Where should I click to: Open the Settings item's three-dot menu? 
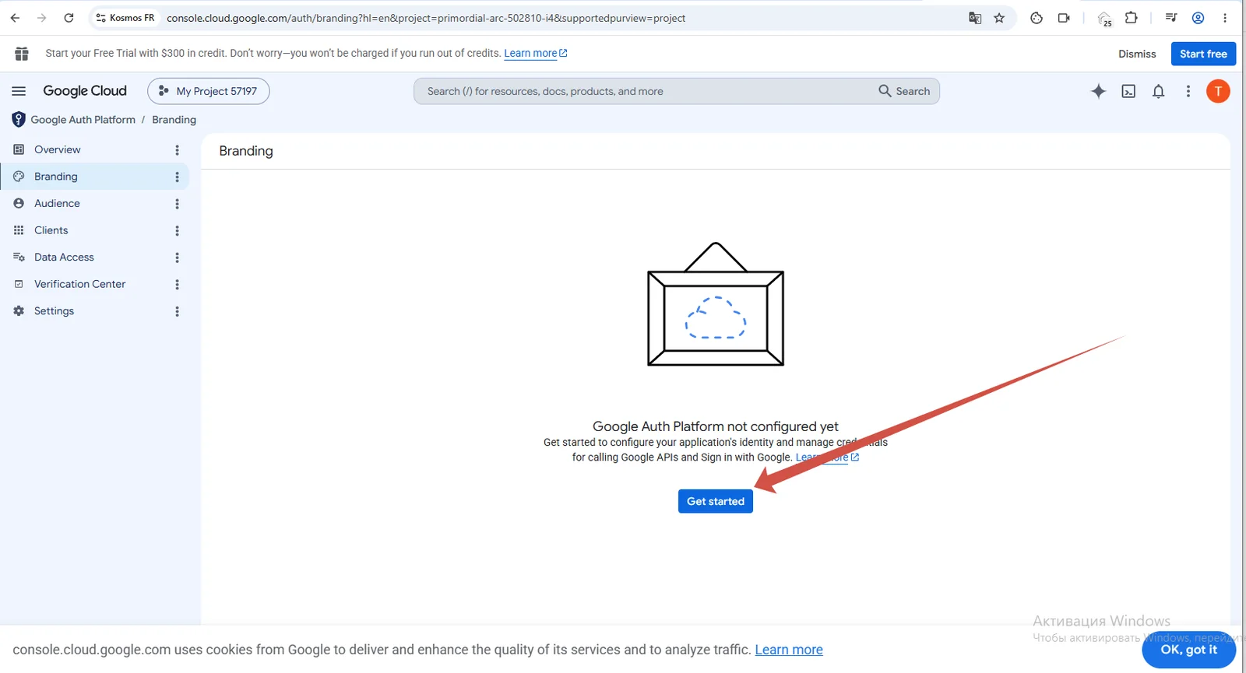click(x=178, y=311)
